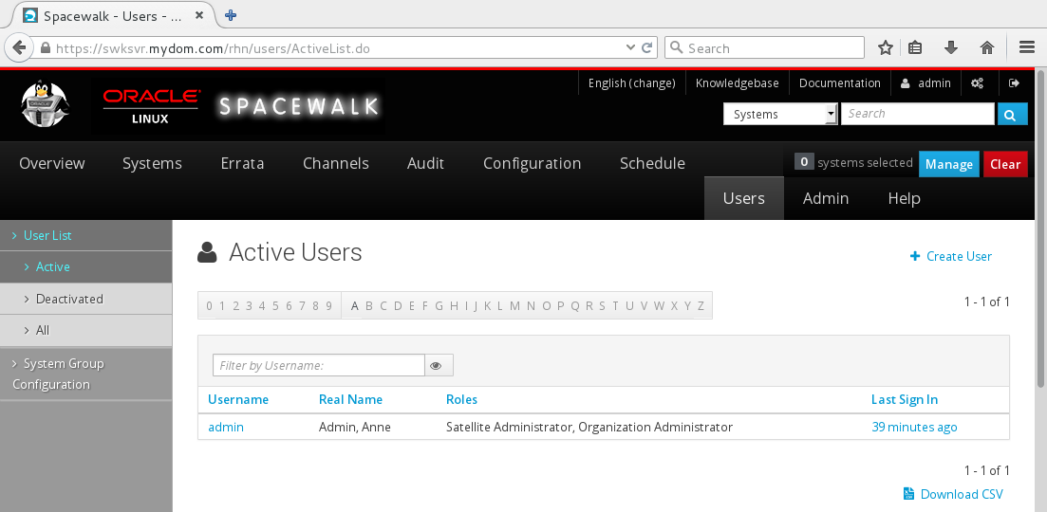Open the Schedule menu
The width and height of the screenshot is (1047, 512).
coord(652,163)
